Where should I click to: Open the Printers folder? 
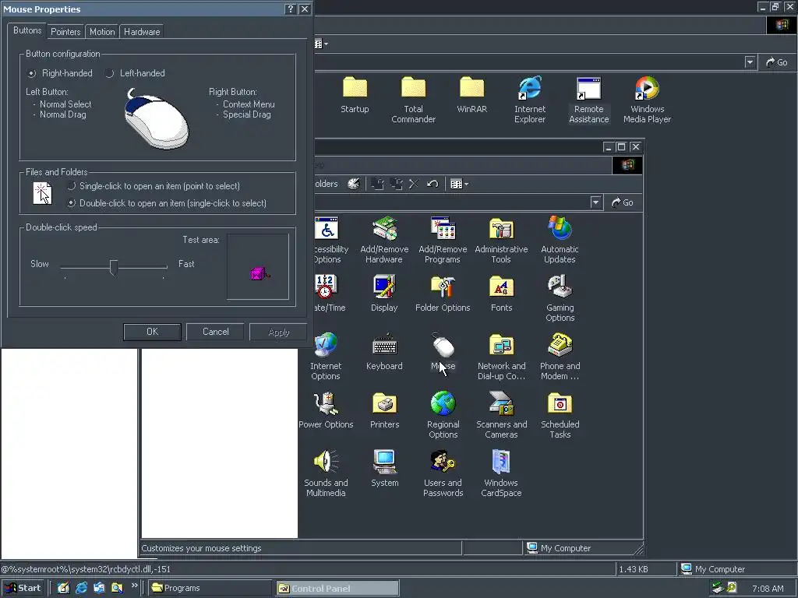coord(384,410)
